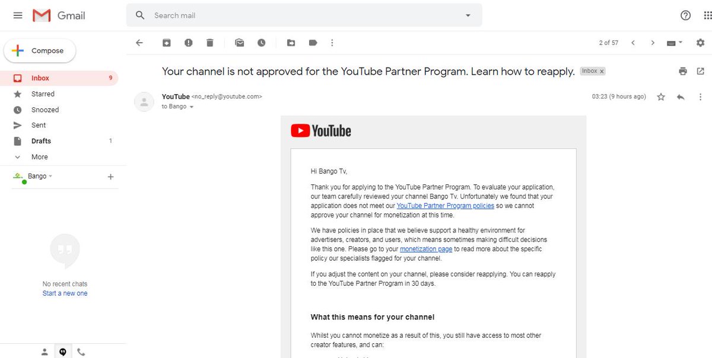Screen dimensions: 712x358
Task: Print all with printer icon
Action: (683, 71)
